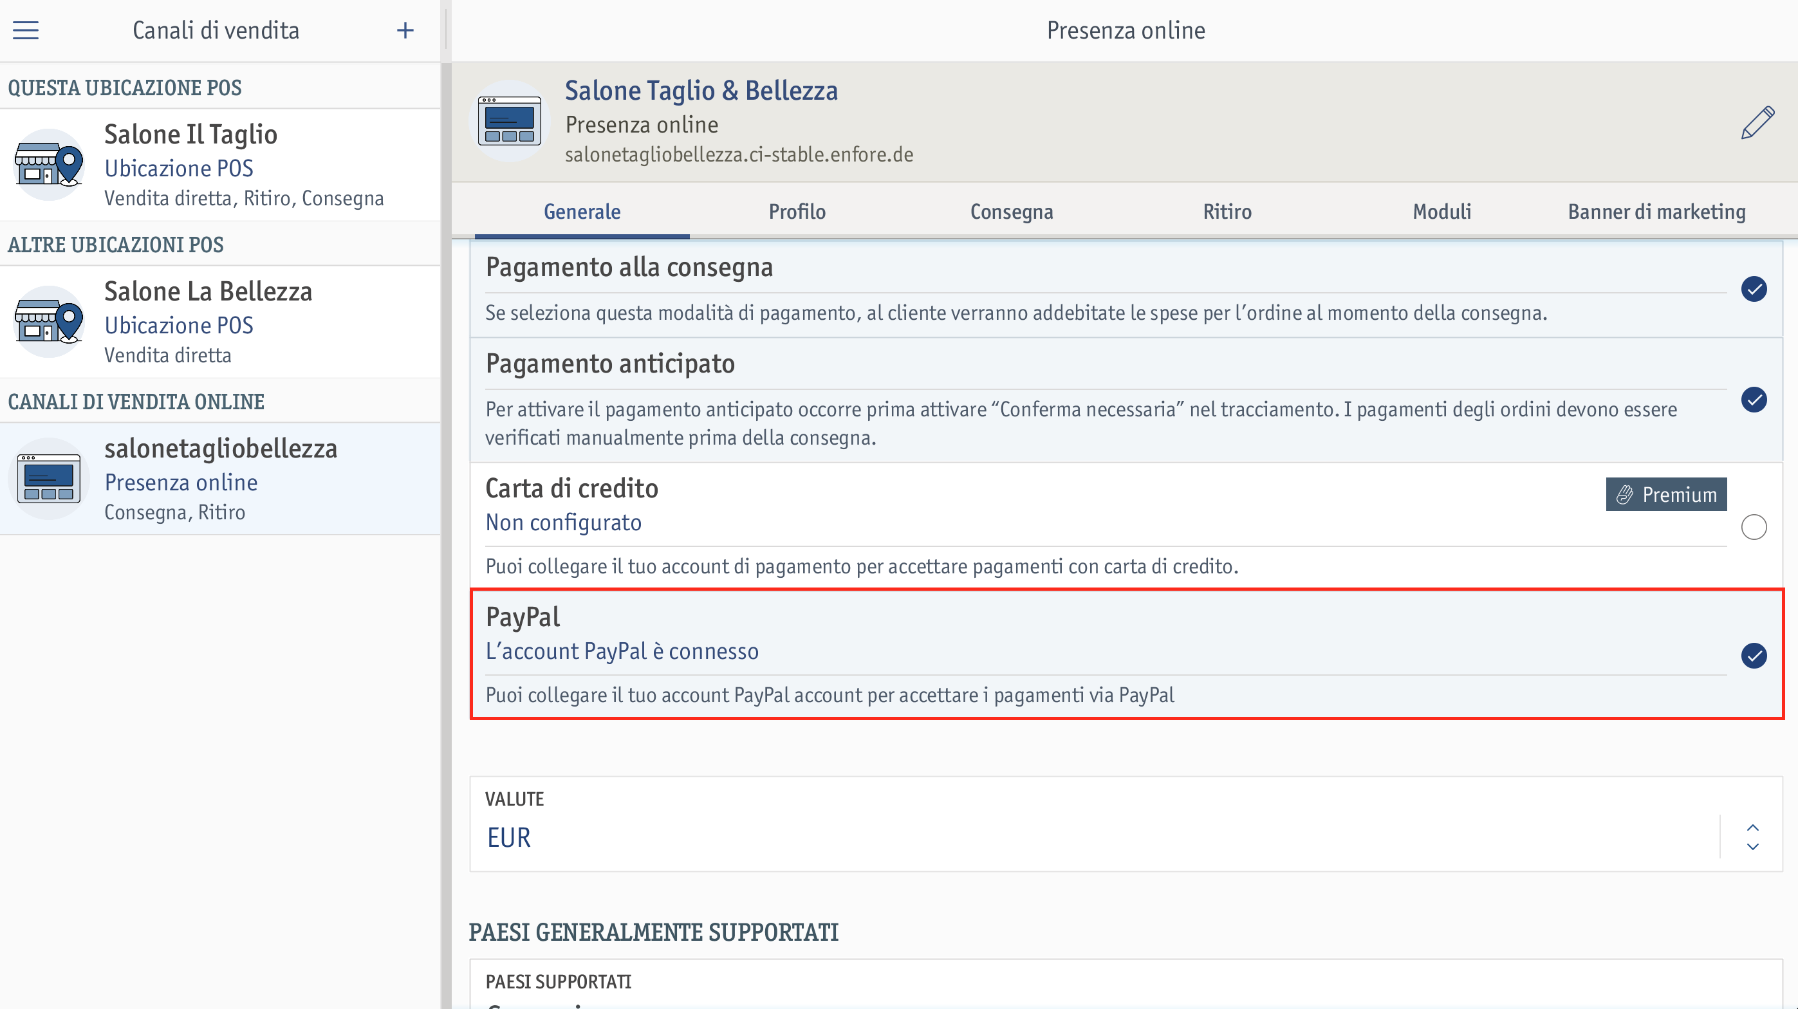This screenshot has width=1798, height=1009.
Task: Switch to the Profilo tab
Action: tap(797, 212)
